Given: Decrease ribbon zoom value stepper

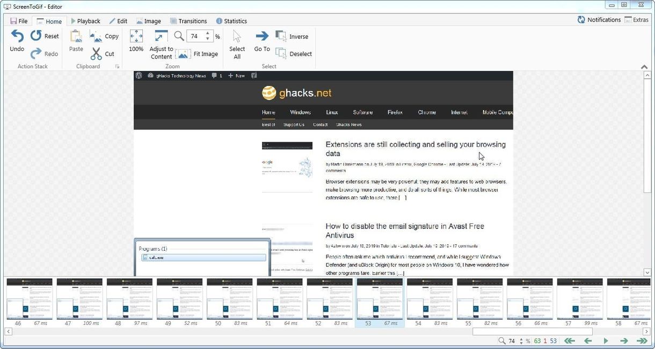Looking at the screenshot, I should click(x=208, y=39).
